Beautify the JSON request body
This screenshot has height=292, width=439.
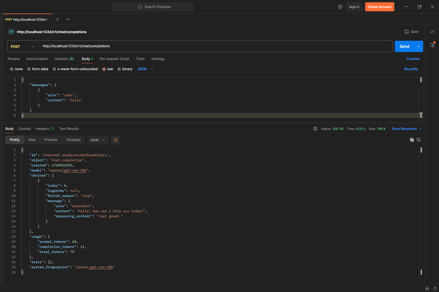tap(411, 69)
